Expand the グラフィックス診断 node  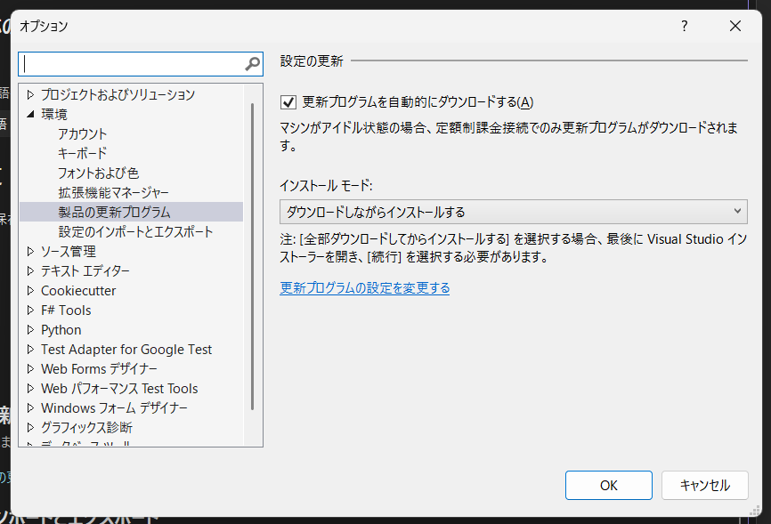tap(30, 427)
